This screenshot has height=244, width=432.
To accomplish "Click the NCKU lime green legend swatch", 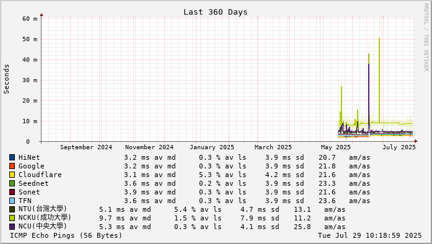I will [x=12, y=218].
